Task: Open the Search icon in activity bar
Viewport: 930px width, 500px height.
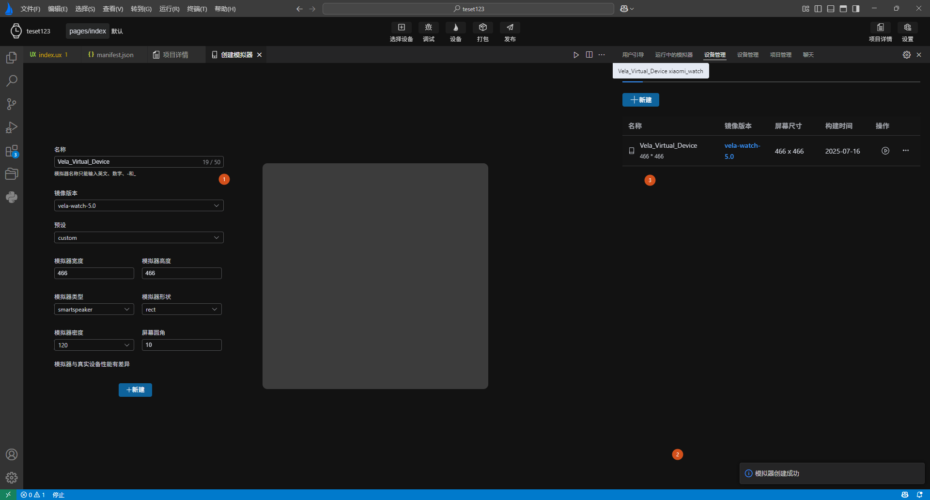Action: tap(12, 81)
